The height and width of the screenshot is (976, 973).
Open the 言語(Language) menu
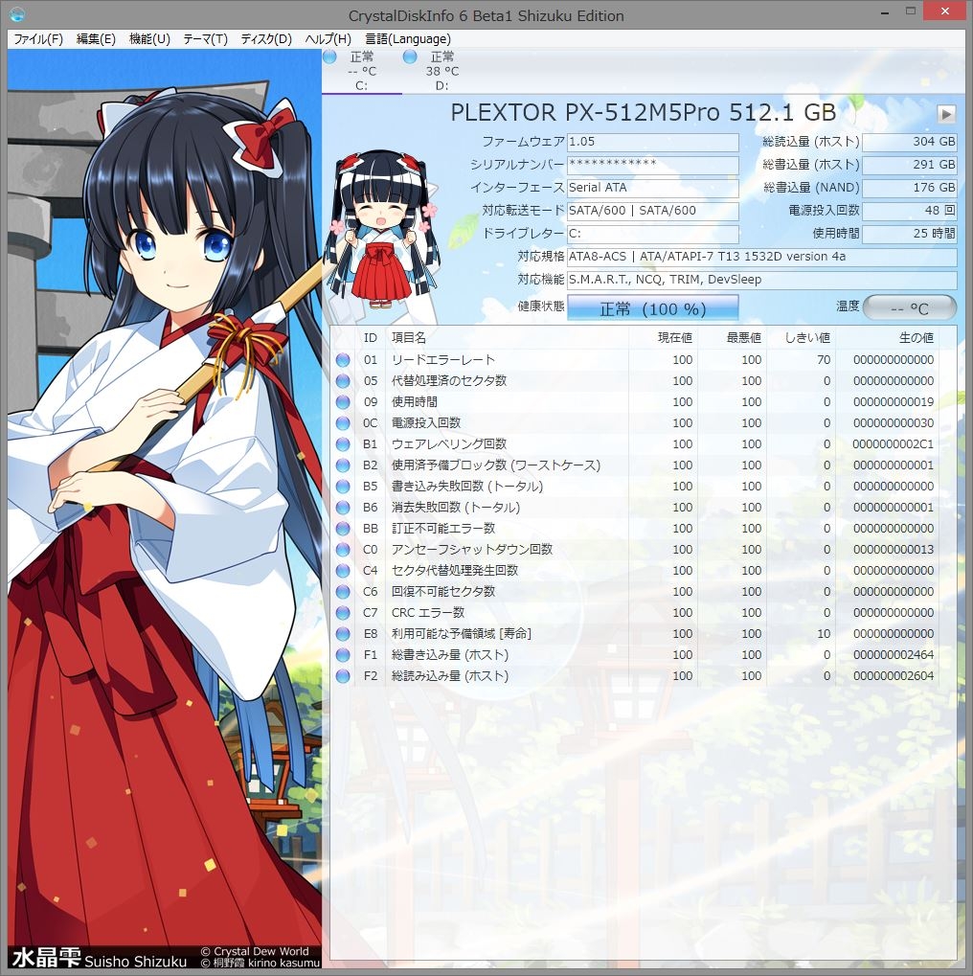tap(408, 39)
